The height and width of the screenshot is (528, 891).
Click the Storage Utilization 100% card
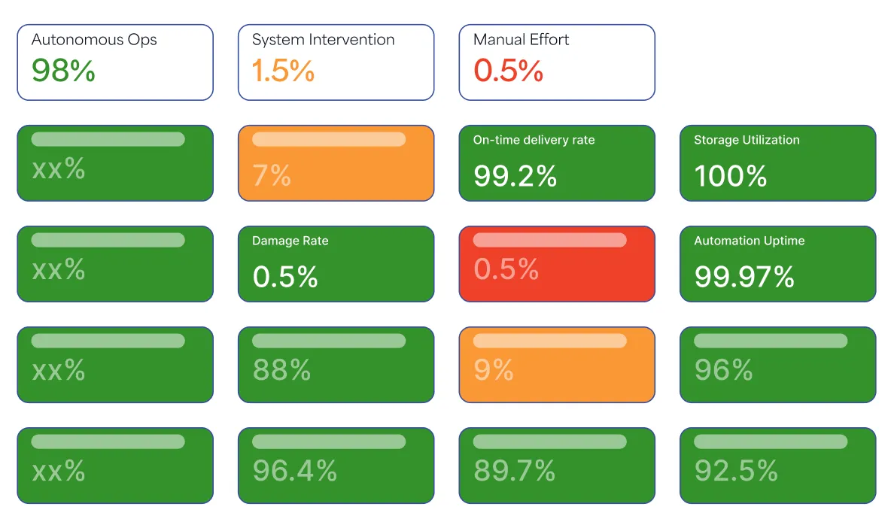pos(777,163)
